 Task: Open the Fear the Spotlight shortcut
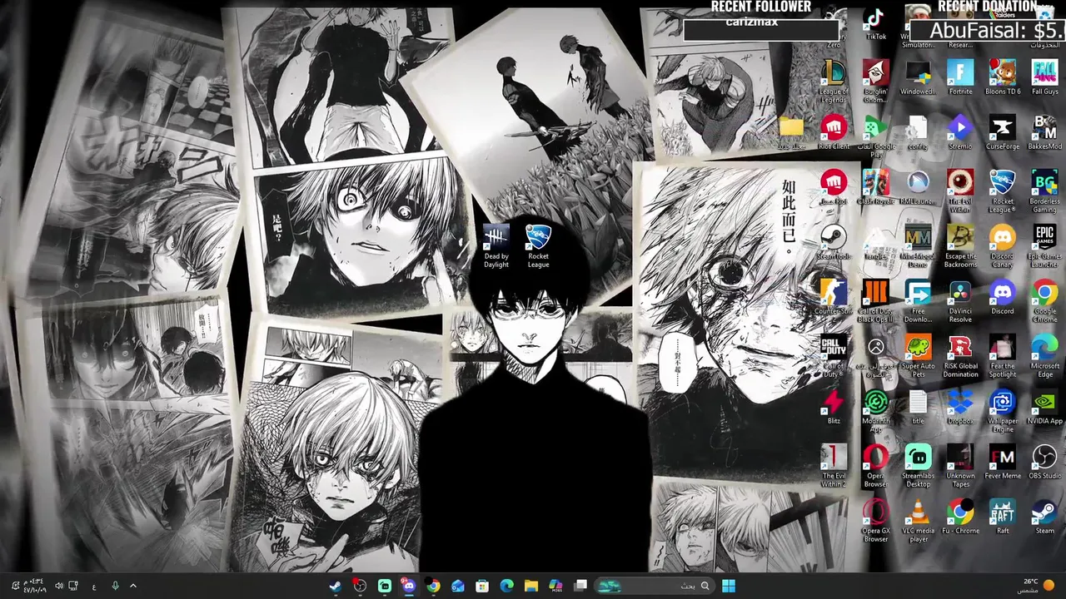click(1003, 356)
